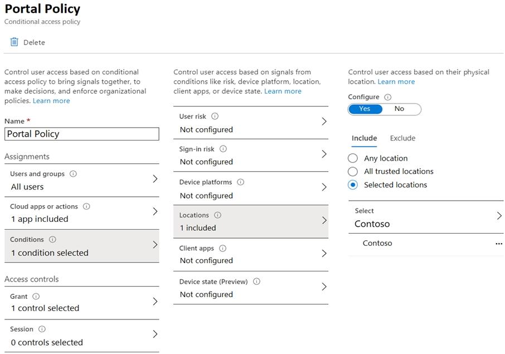
Task: Switch to the Include tab
Action: [x=364, y=138]
